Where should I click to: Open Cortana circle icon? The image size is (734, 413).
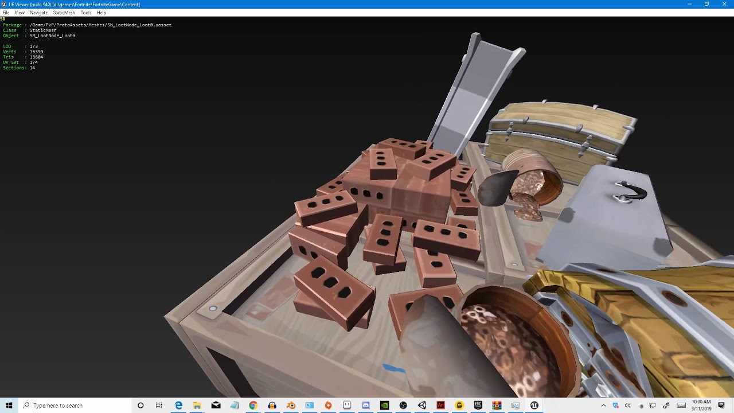click(x=140, y=406)
